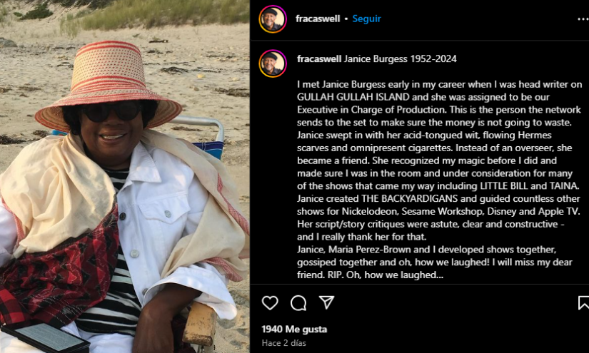Viewport: 589px width, 353px height.
Task: Open comments via the speech bubble icon
Action: point(298,303)
